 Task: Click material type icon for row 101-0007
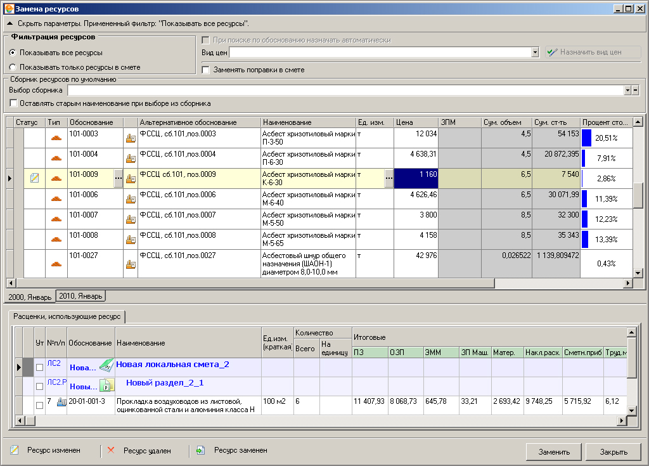click(56, 219)
